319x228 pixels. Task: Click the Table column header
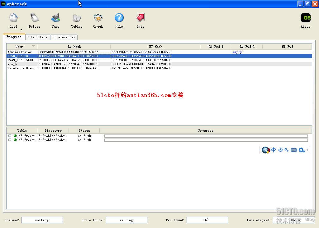tap(22, 130)
